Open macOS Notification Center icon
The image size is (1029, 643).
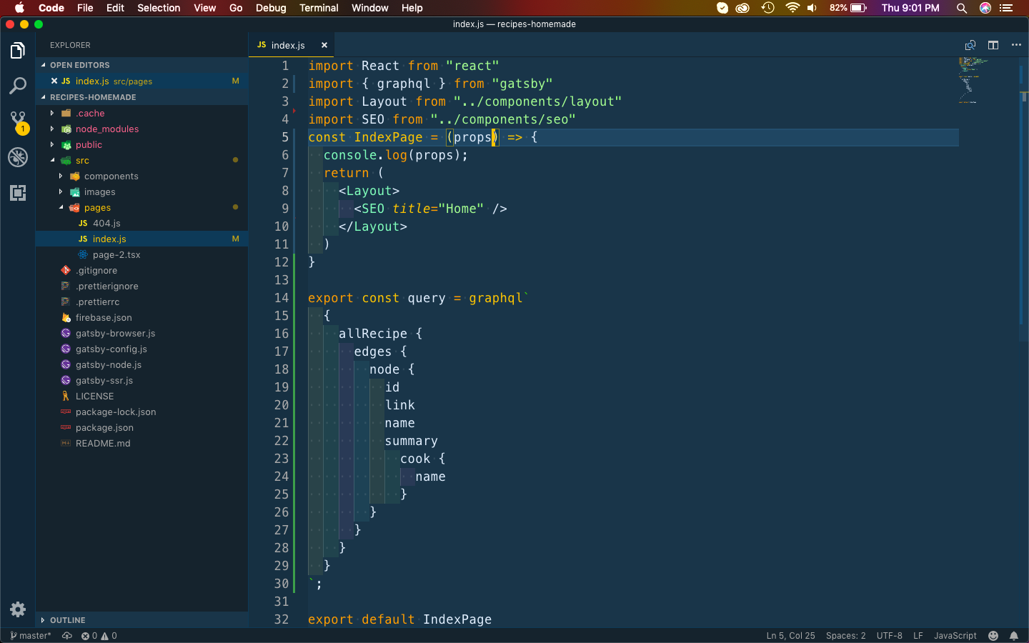coord(1007,8)
